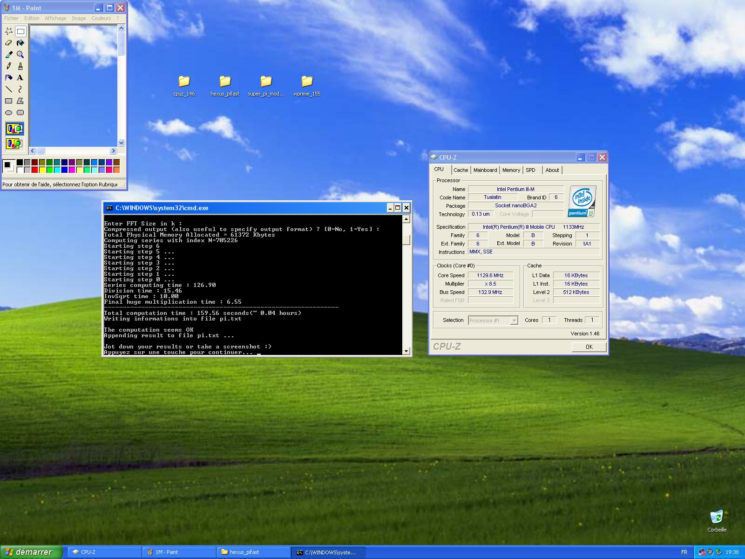Switch to the About tab in CPU-Z
The width and height of the screenshot is (745, 559).
(552, 170)
